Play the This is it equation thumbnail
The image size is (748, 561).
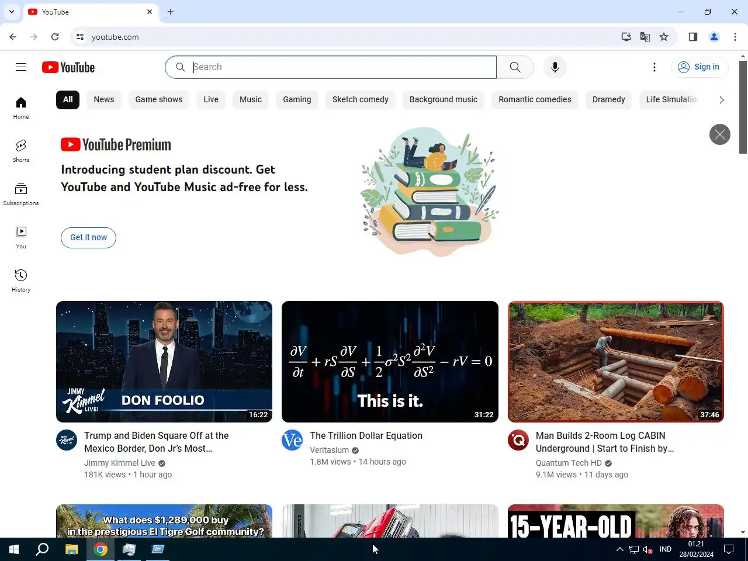(390, 362)
